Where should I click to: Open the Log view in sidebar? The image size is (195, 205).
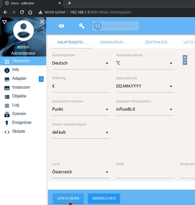click(15, 105)
